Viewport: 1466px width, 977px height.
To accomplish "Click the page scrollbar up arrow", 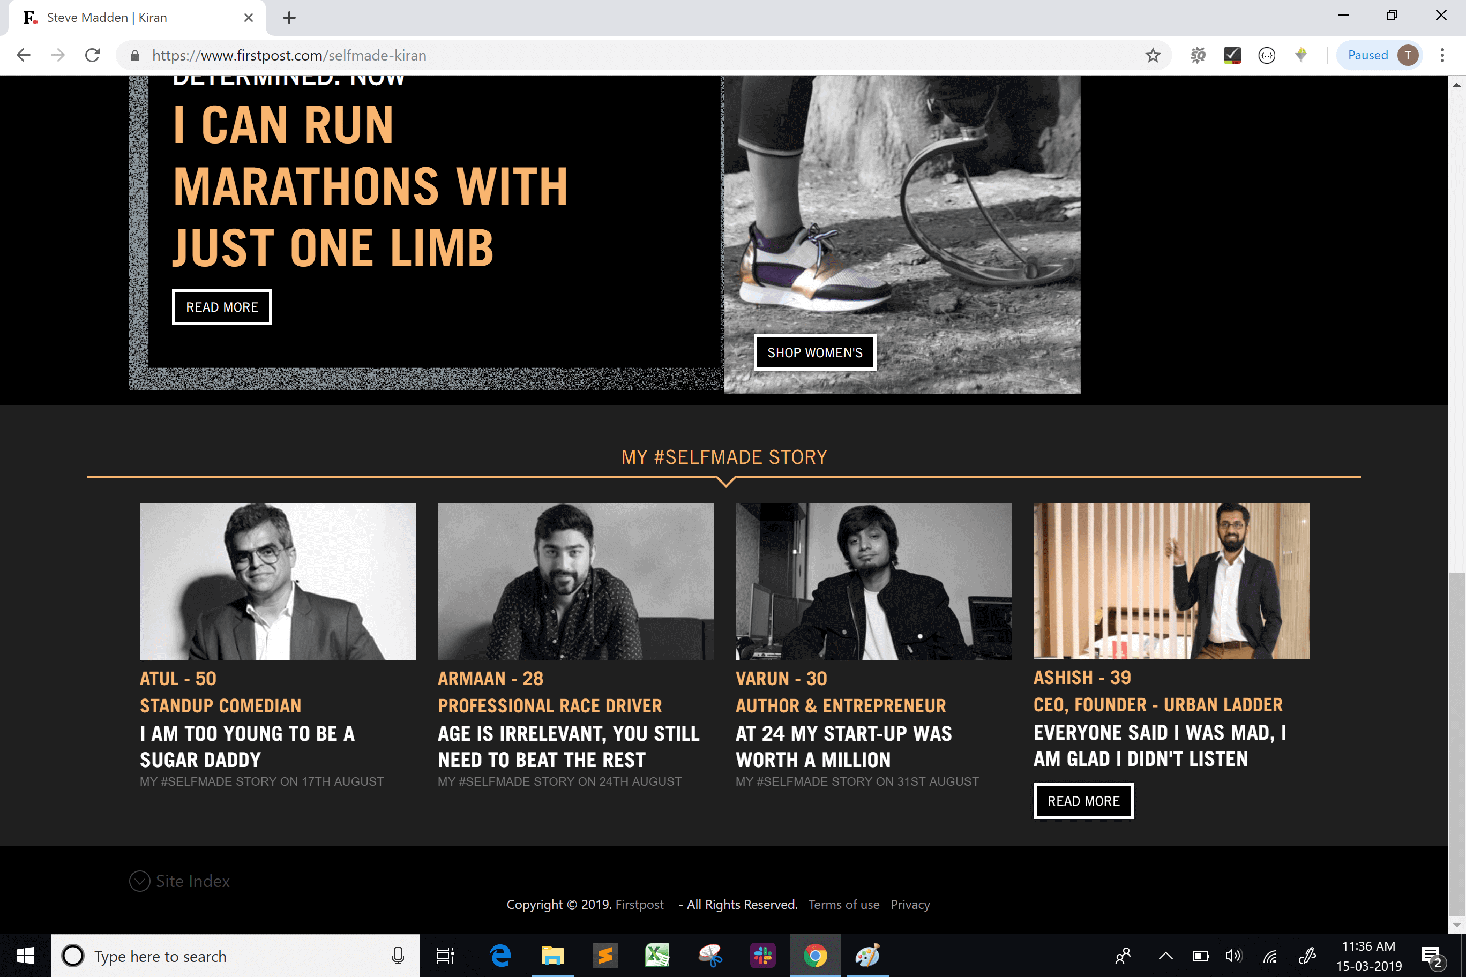I will point(1457,85).
